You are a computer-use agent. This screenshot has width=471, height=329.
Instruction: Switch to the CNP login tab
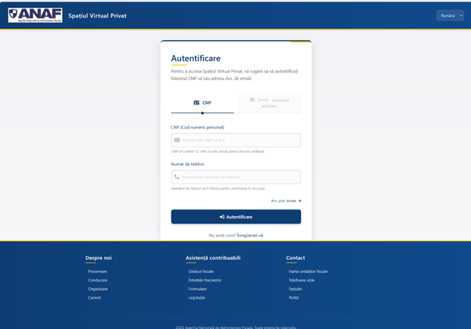[202, 103]
